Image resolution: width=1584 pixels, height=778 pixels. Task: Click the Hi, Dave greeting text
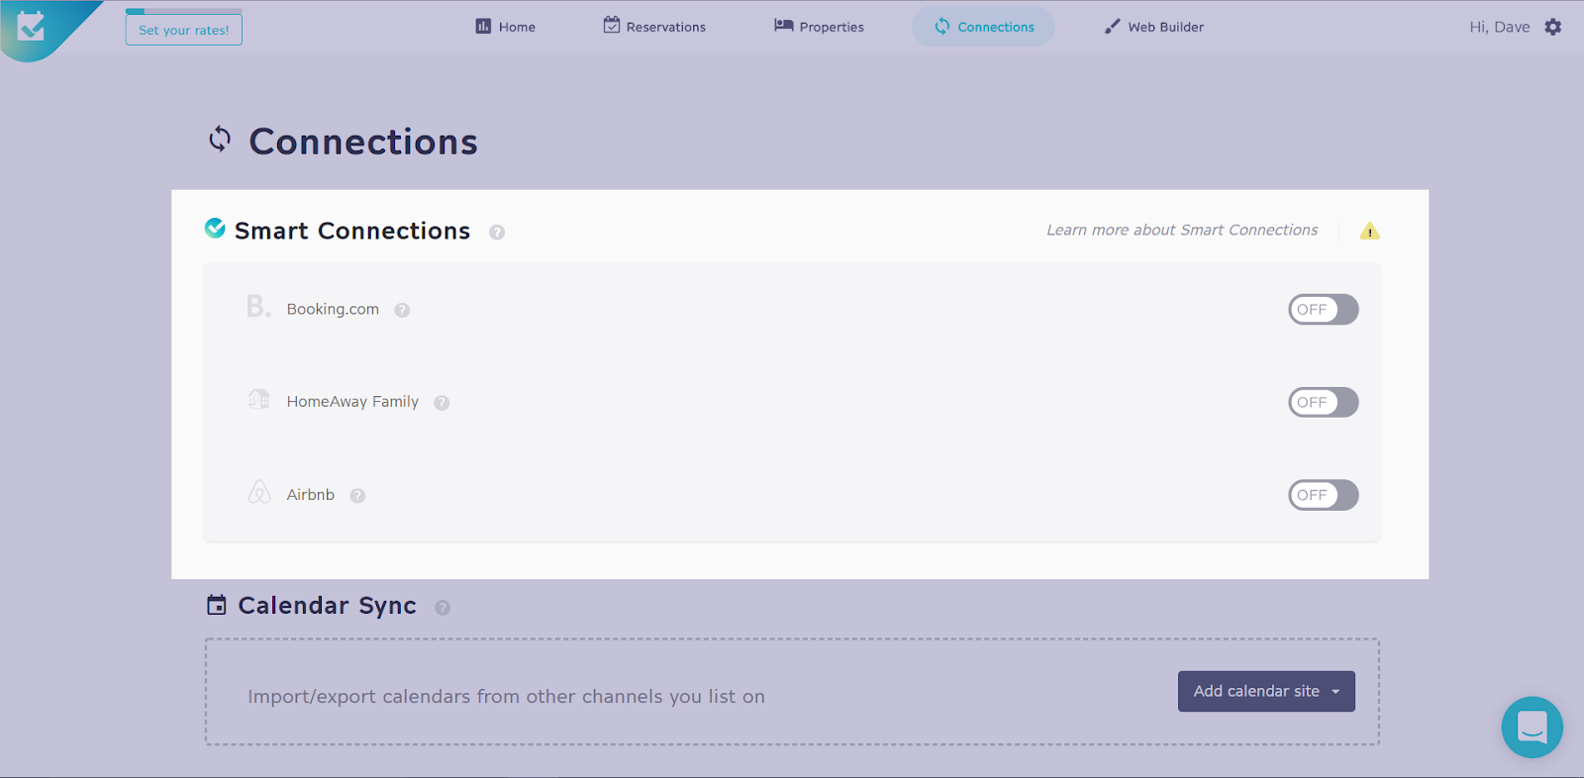point(1499,27)
